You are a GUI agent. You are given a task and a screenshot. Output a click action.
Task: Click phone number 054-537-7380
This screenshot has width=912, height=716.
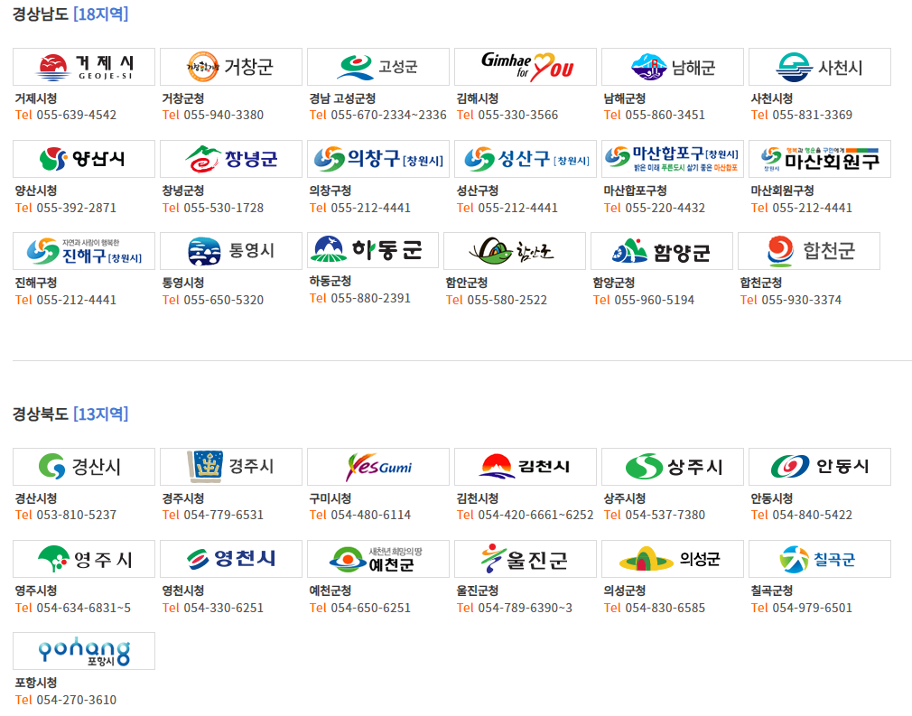point(665,516)
